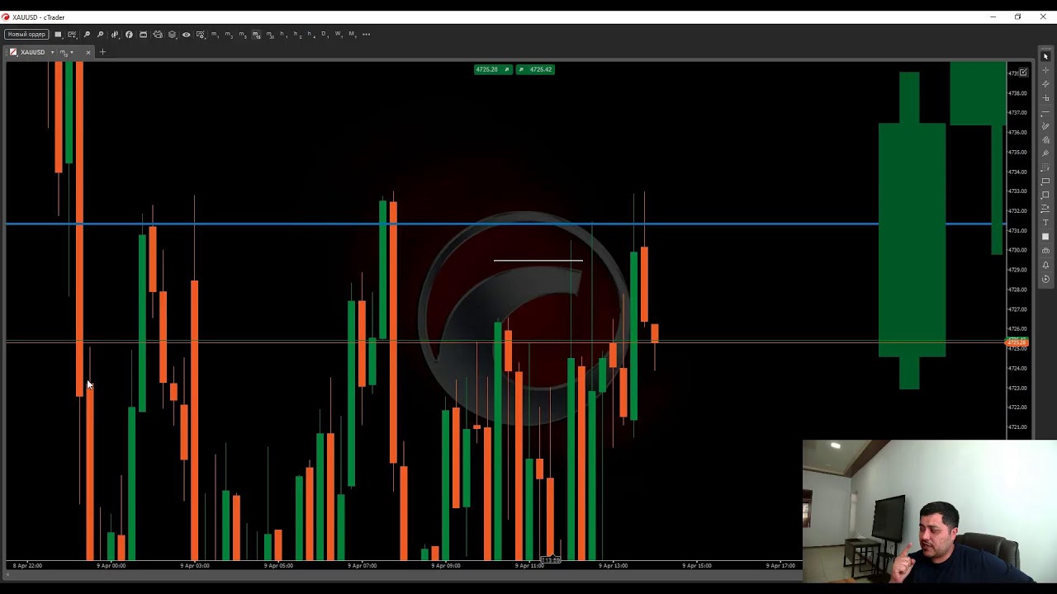Screen dimensions: 1057x594
Task: Open the candlestick chart type selector
Action: click(114, 35)
